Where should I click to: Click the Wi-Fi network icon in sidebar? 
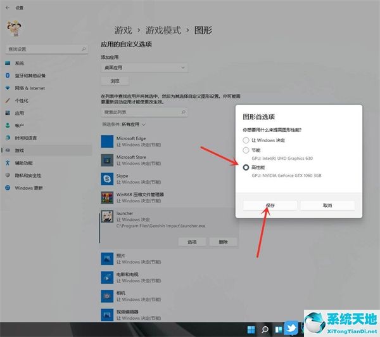8,88
